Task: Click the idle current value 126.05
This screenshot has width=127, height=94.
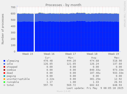Action: coord(48,64)
